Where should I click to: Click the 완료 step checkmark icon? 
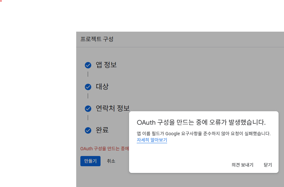(x=88, y=130)
